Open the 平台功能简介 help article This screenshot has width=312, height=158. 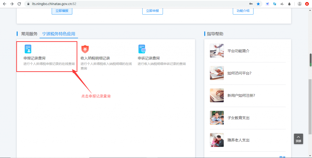point(238,51)
